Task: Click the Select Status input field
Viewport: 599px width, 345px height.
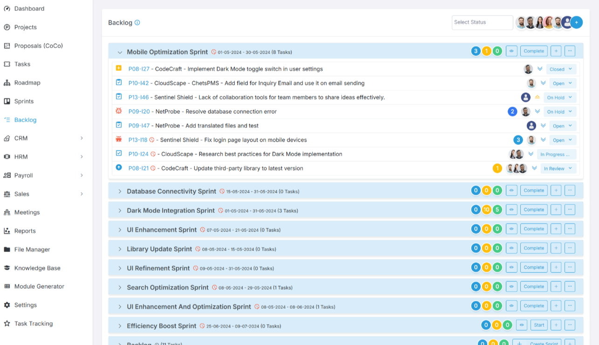Action: pos(482,22)
